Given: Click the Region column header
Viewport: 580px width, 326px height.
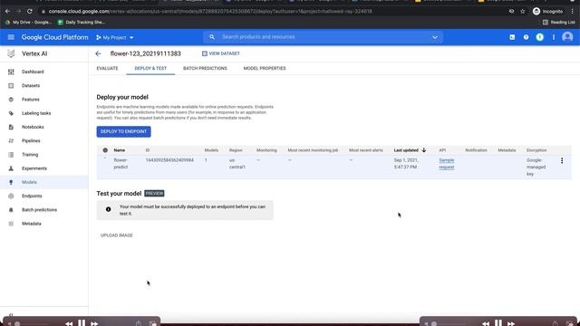Looking at the screenshot, I should pos(236,150).
